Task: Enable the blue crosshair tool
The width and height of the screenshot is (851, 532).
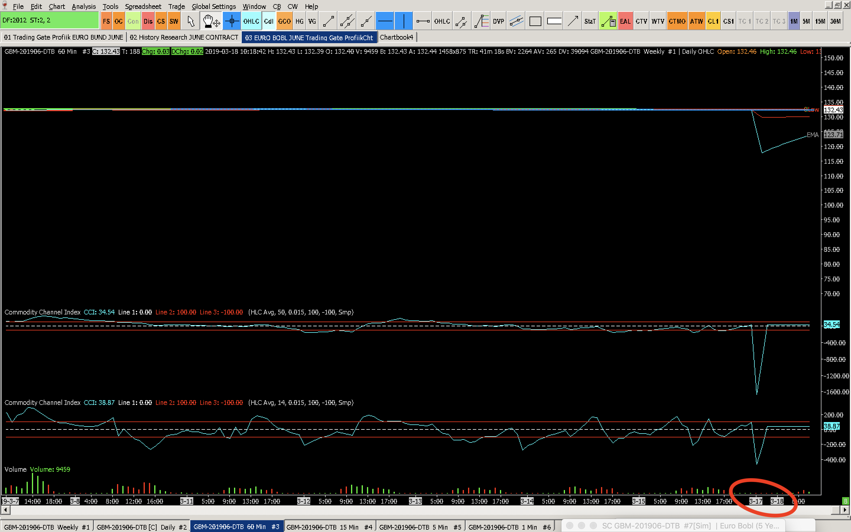Action: coord(232,21)
